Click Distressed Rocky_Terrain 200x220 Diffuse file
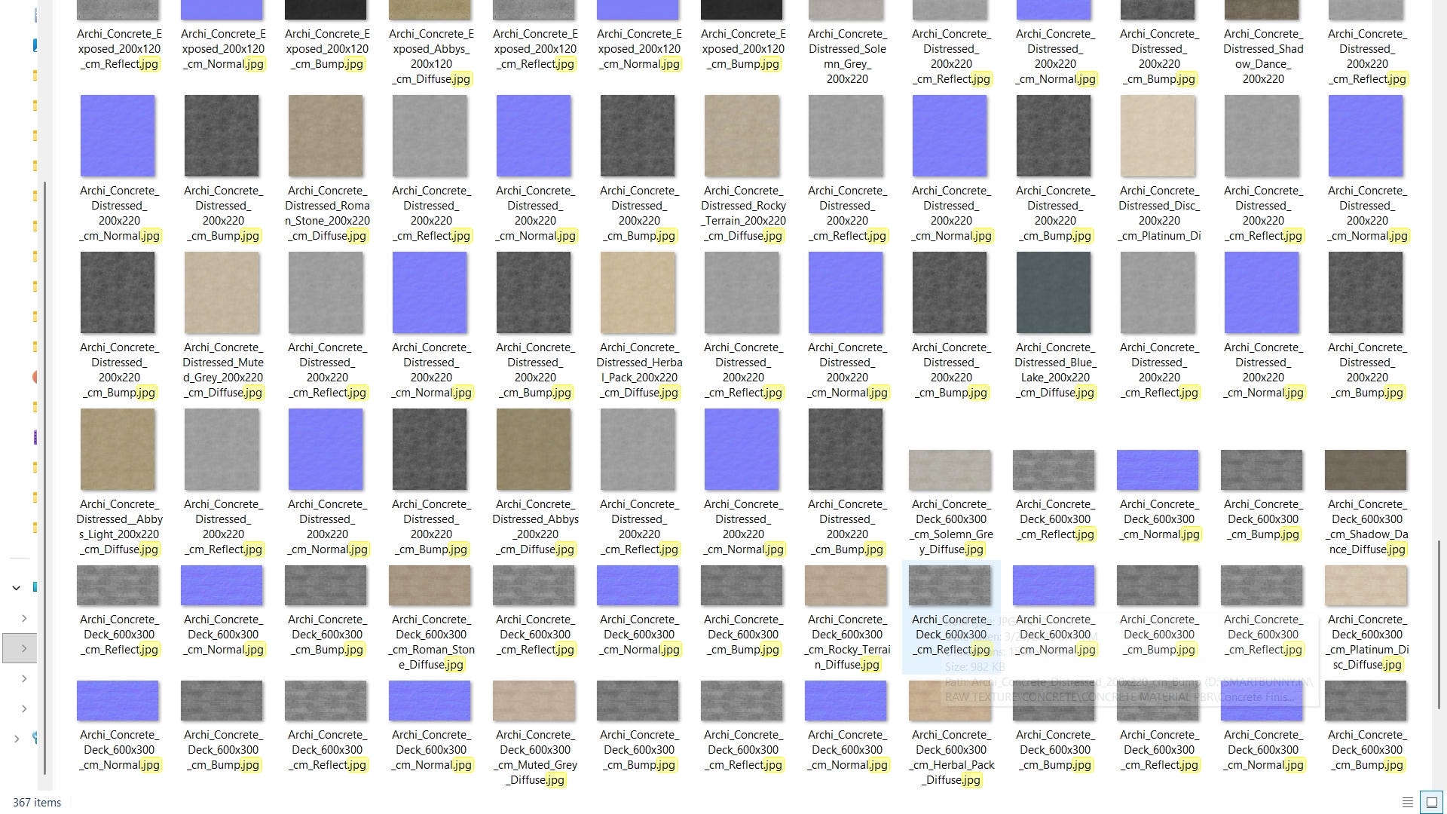 pyautogui.click(x=742, y=136)
